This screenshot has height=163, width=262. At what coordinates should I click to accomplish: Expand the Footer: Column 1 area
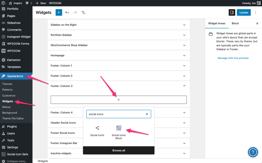[184, 66]
